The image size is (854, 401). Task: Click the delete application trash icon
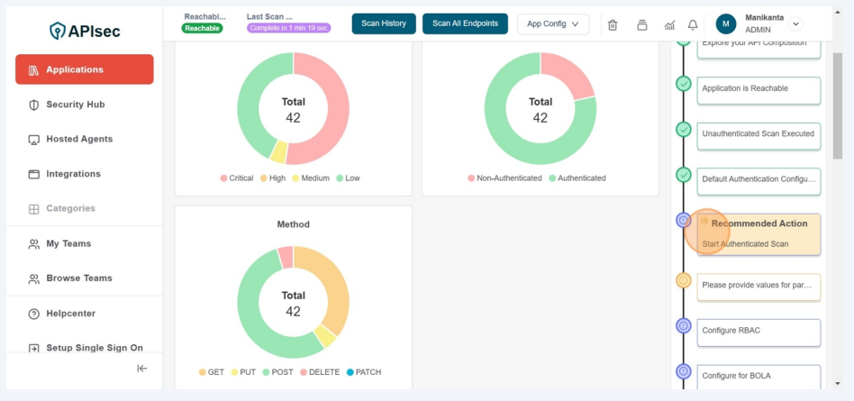613,24
